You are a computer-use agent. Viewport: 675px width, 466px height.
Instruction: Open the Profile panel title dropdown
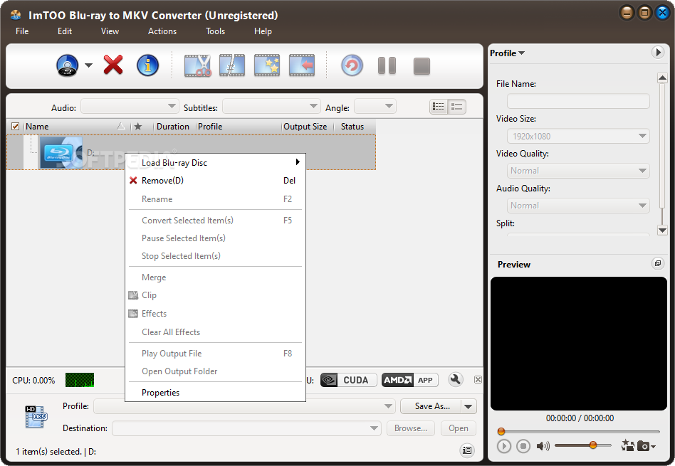507,53
